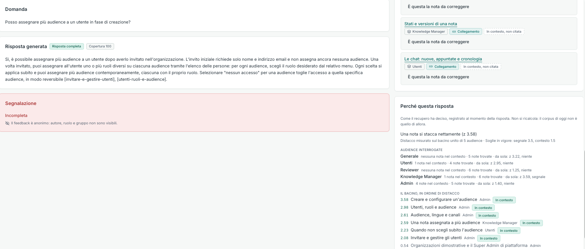Click In contesto badge beside Creare e configurare un'audience
The width and height of the screenshot is (585, 249).
504,200
